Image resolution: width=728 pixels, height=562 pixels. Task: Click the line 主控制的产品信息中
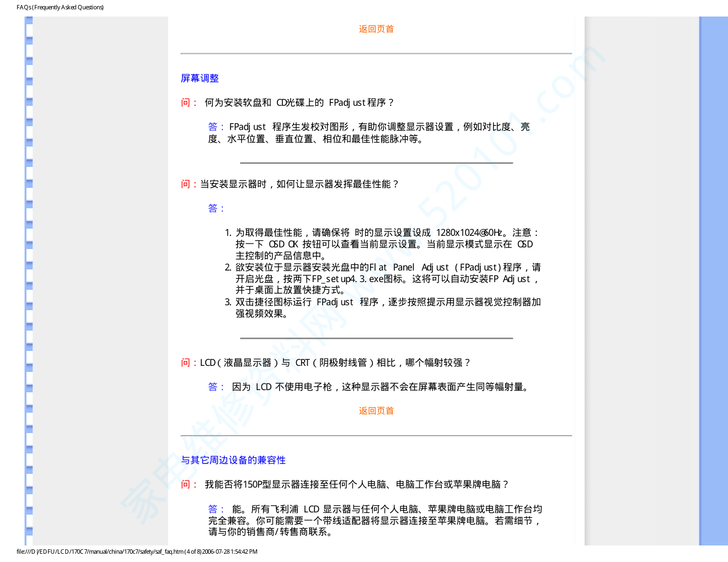[x=281, y=256]
